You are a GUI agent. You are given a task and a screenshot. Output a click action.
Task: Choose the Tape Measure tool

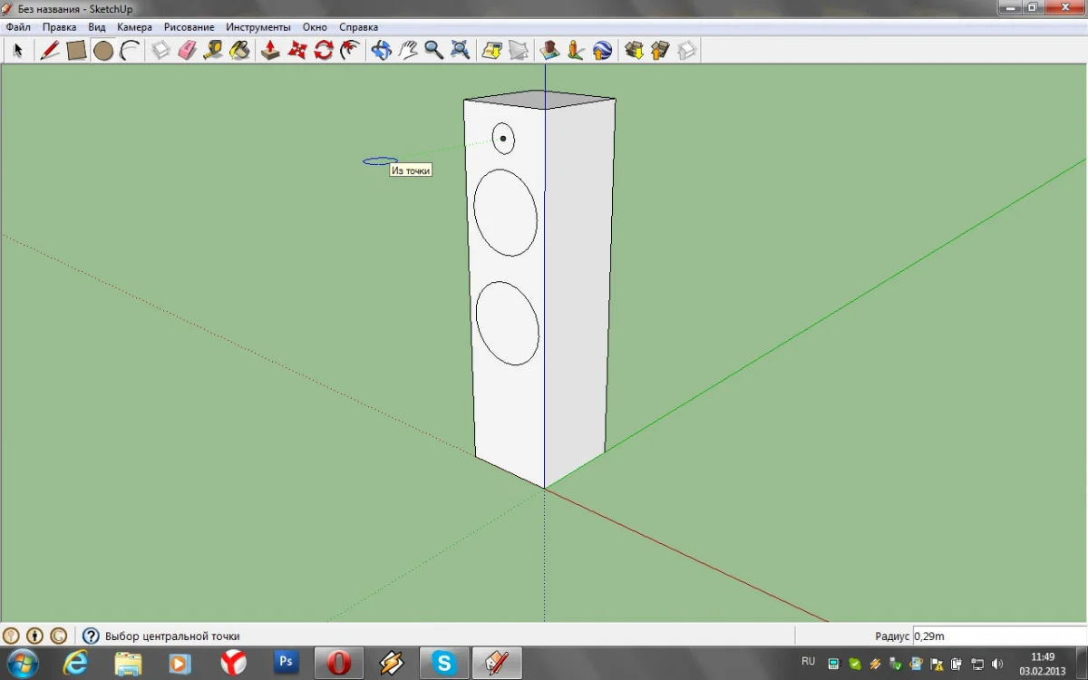point(214,50)
